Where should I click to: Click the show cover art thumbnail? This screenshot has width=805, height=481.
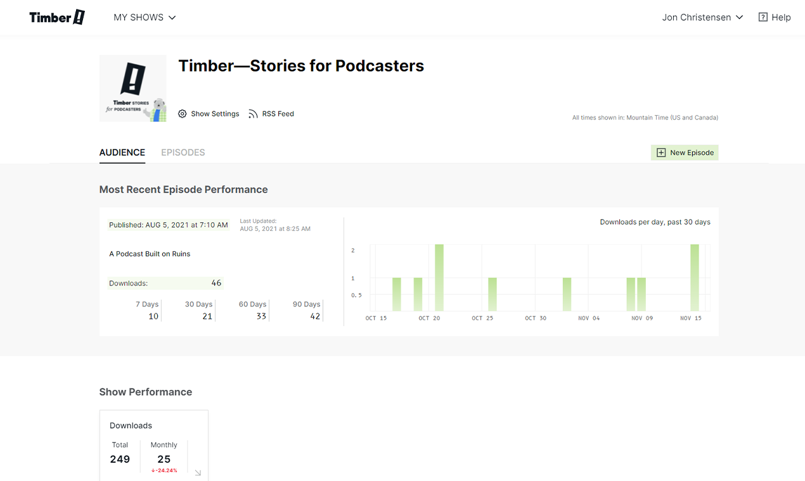click(x=133, y=89)
